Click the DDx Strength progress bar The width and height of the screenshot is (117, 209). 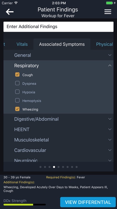25,205
